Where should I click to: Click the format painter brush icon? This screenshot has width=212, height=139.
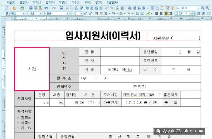point(81,8)
